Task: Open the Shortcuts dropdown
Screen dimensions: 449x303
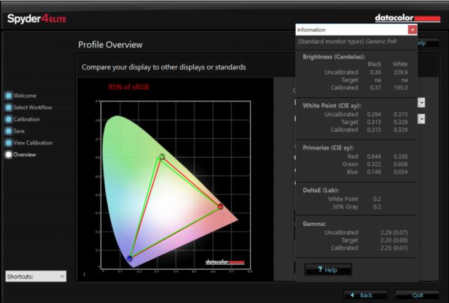Action: (x=36, y=277)
